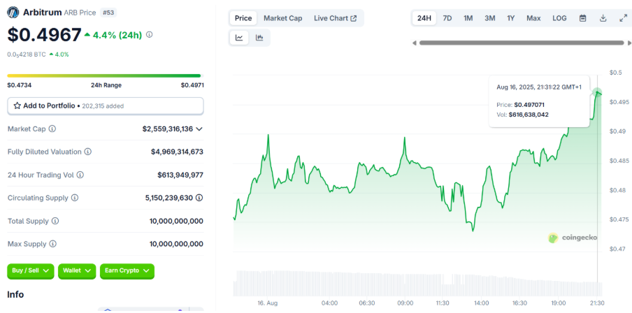Click the 24h Range label
This screenshot has width=632, height=313.
point(106,85)
